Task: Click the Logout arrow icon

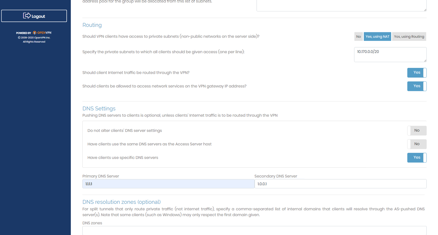Action: [27, 16]
